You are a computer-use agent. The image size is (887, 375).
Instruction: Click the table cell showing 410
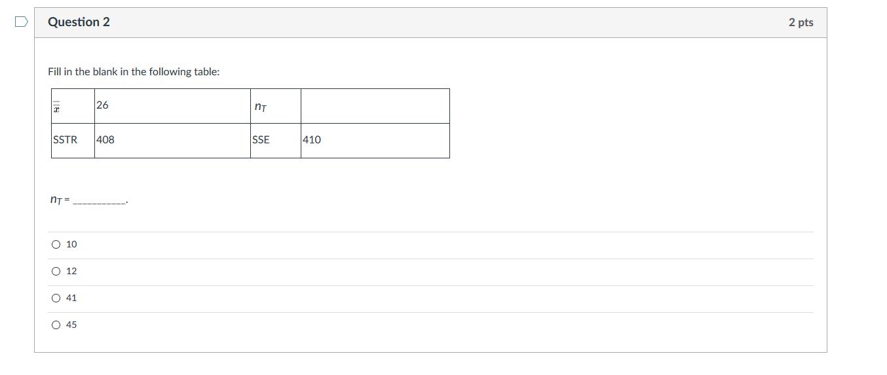pyautogui.click(x=375, y=140)
